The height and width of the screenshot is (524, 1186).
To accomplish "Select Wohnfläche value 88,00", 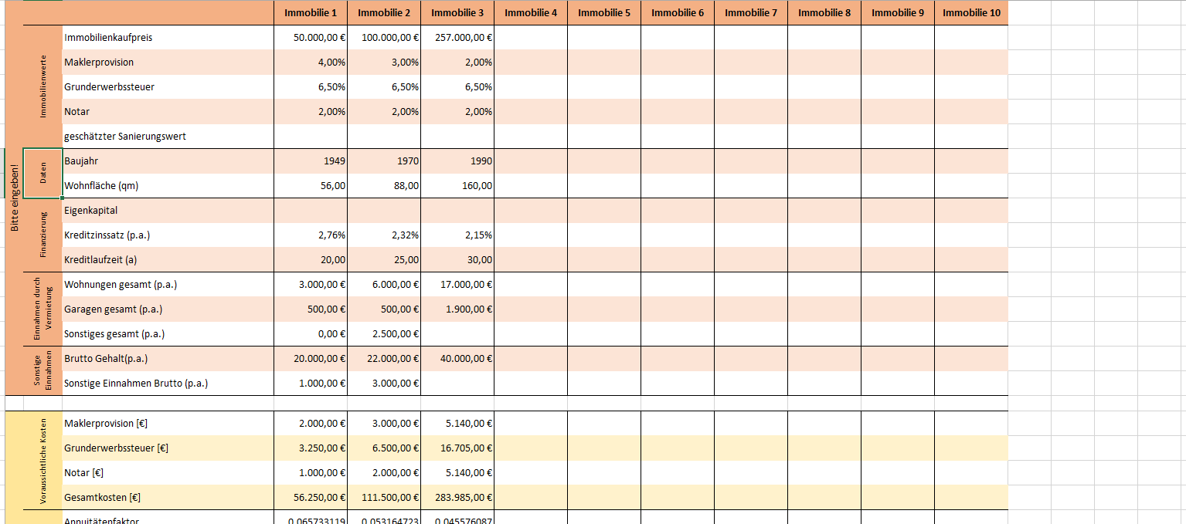I will [x=384, y=185].
